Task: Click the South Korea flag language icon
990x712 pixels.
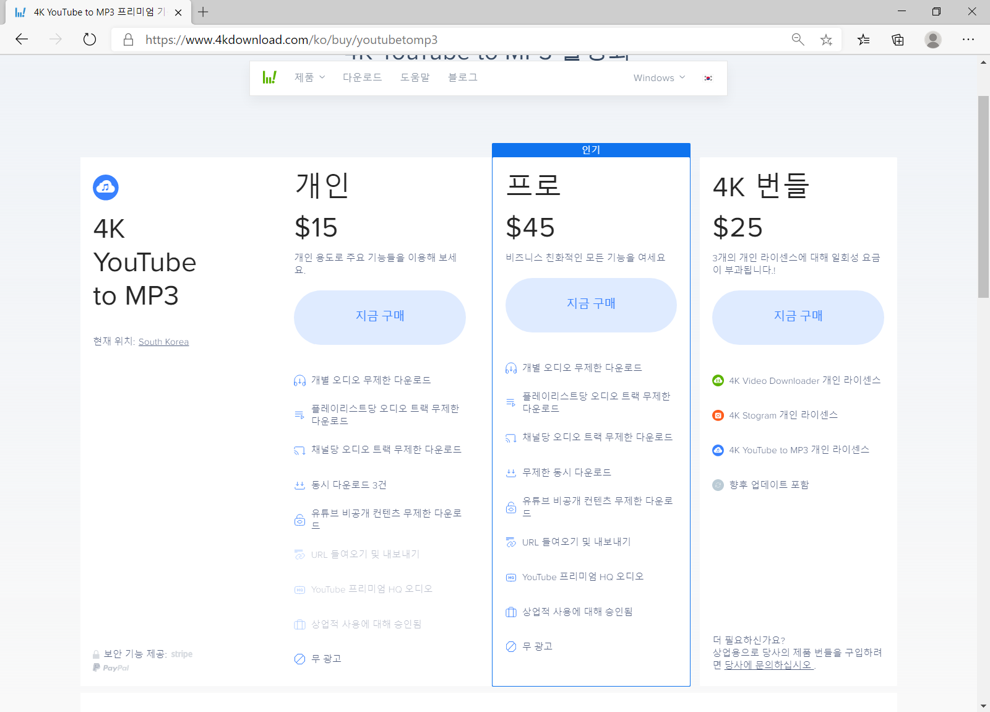Action: pos(708,78)
